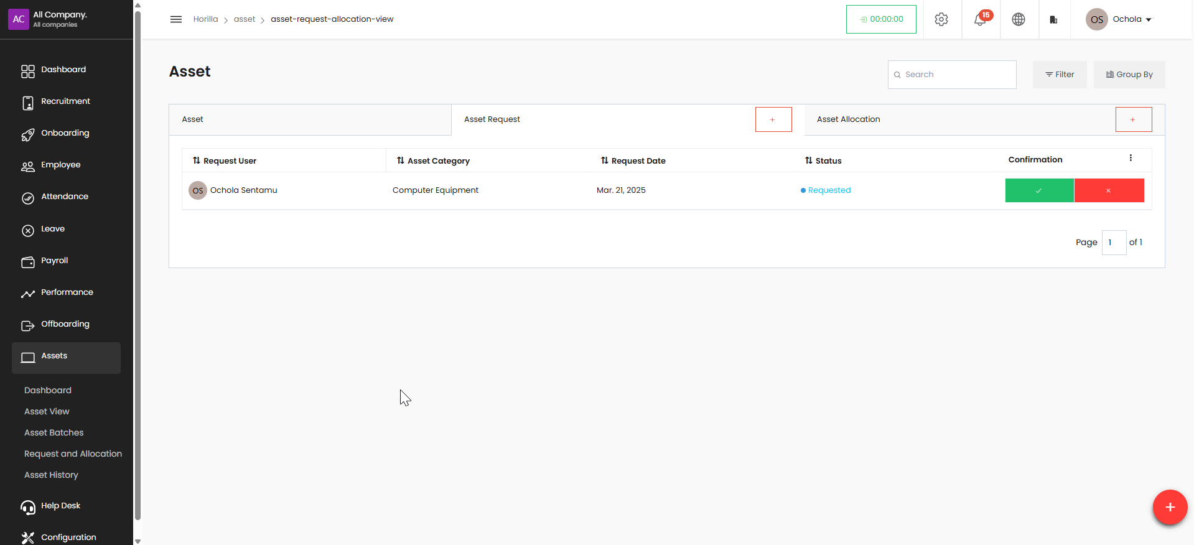The height and width of the screenshot is (545, 1194).
Task: Open Asset Batches submenu item
Action: 54,433
